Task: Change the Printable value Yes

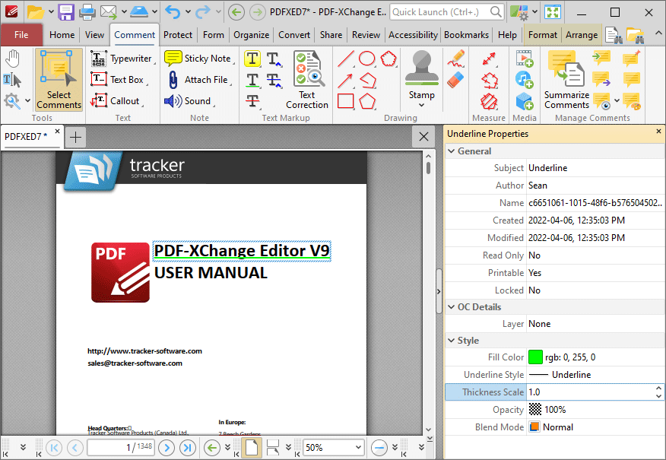Action: point(595,273)
